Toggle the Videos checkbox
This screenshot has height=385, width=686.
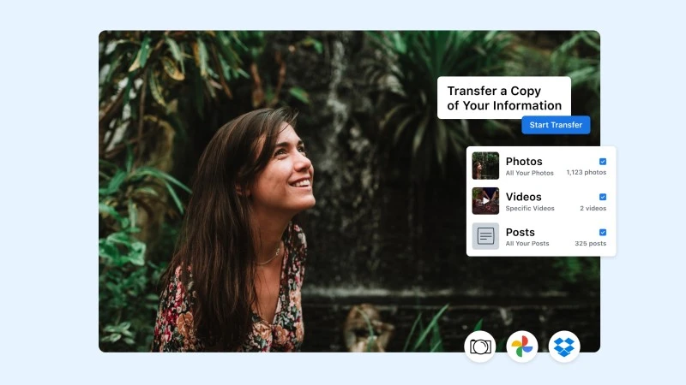603,197
